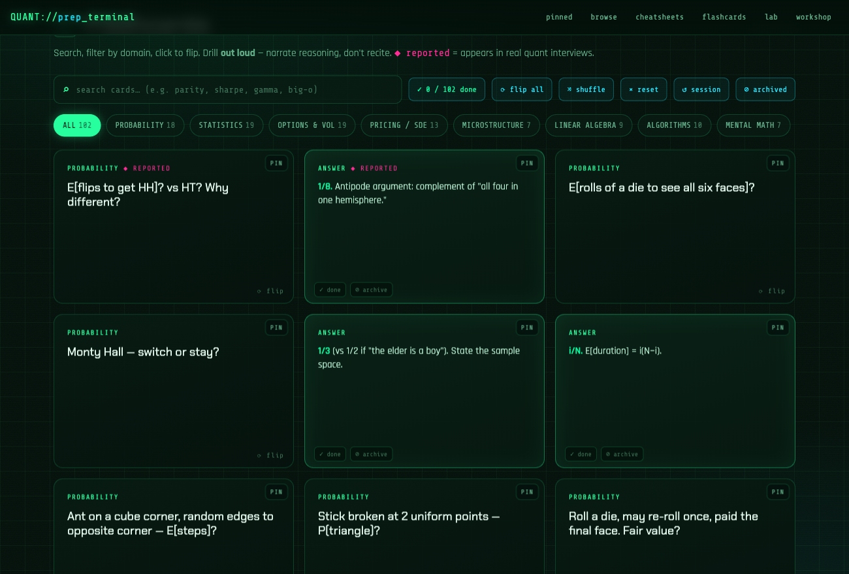Filter by LINEAR ALGEBRA 9 domain
Viewport: 849px width, 574px height.
coord(588,125)
